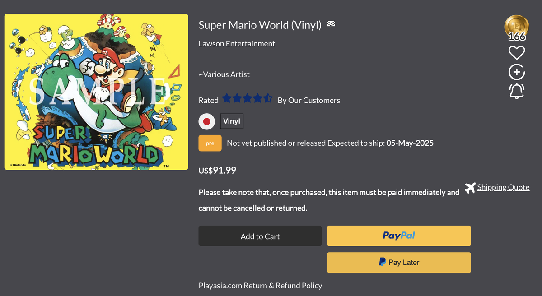Image resolution: width=542 pixels, height=296 pixels.
Task: Click the circled plus icon
Action: 517,72
